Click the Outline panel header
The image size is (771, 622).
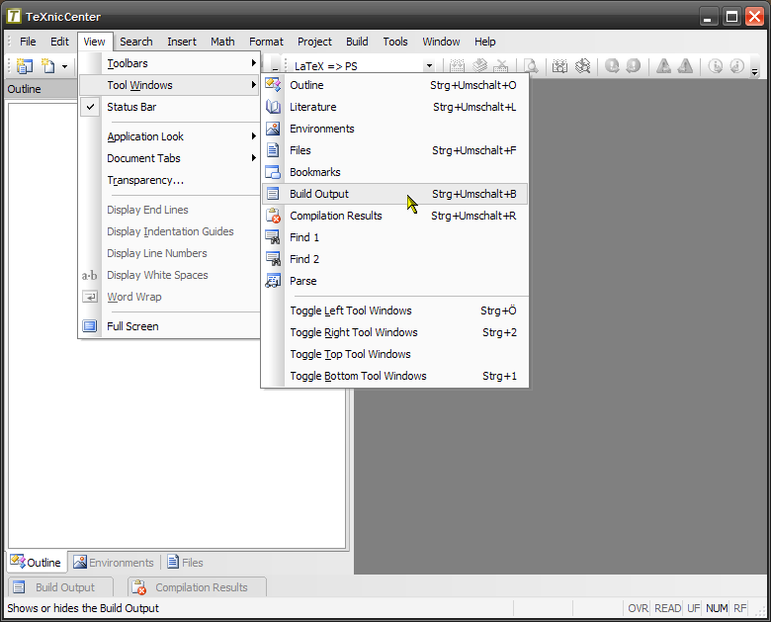(x=42, y=89)
